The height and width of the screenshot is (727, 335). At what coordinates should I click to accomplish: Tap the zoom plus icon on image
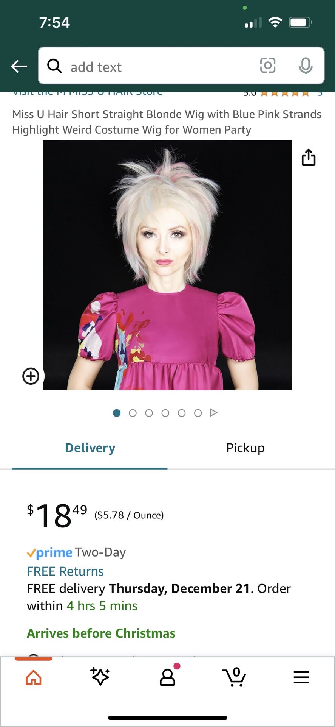(31, 376)
